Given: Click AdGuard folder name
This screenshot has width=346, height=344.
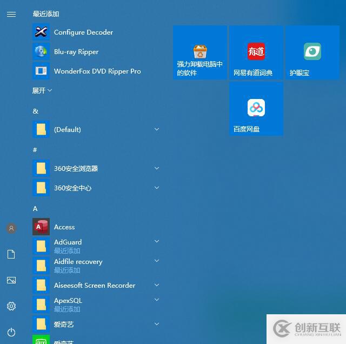Looking at the screenshot, I should [x=68, y=242].
